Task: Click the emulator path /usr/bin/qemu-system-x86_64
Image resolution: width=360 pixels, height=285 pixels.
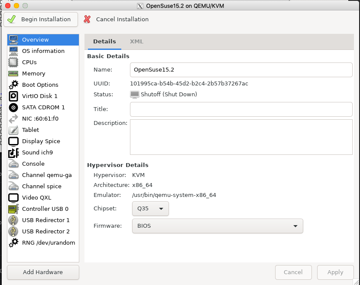Action: (174, 195)
